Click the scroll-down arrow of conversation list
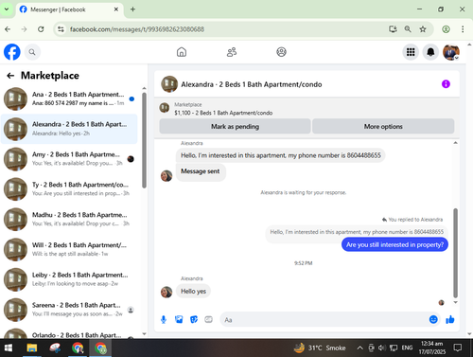This screenshot has height=357, width=473. [144, 333]
